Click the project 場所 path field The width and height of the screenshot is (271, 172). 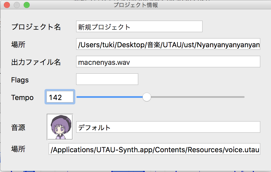[x=168, y=44]
